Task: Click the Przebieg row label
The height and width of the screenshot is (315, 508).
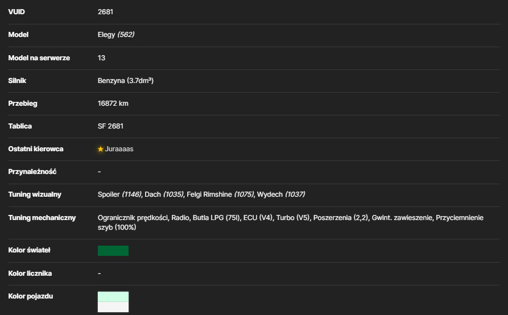Action: [x=23, y=103]
